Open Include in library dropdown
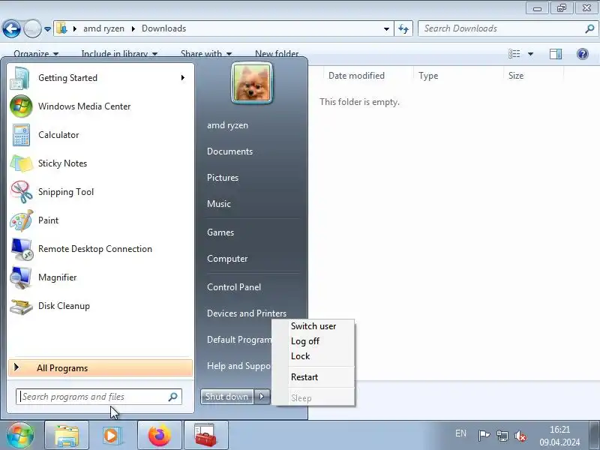Viewport: 600px width, 450px height. (x=119, y=54)
